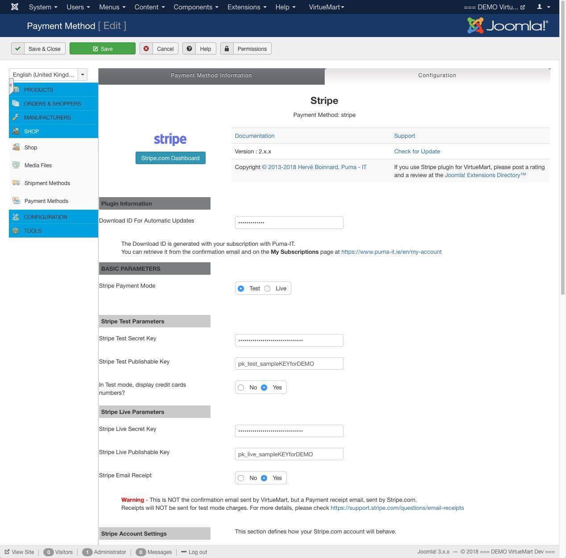Click the Stripe Live Secret Key field
The width and height of the screenshot is (566, 558).
coord(289,431)
